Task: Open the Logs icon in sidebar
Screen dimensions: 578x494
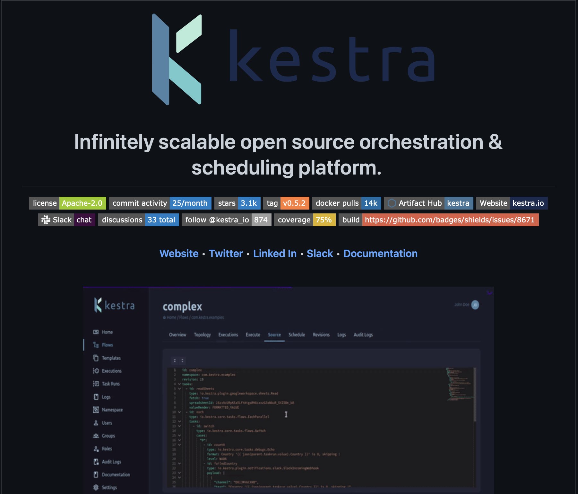Action: click(96, 397)
